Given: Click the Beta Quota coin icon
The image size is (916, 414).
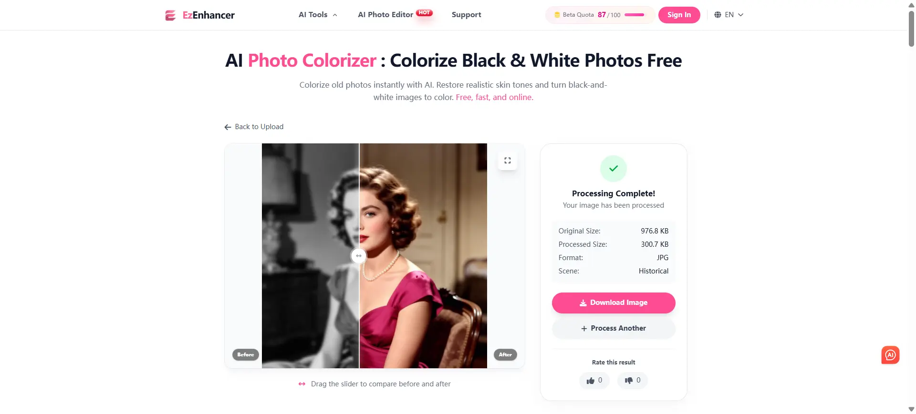Looking at the screenshot, I should tap(557, 15).
